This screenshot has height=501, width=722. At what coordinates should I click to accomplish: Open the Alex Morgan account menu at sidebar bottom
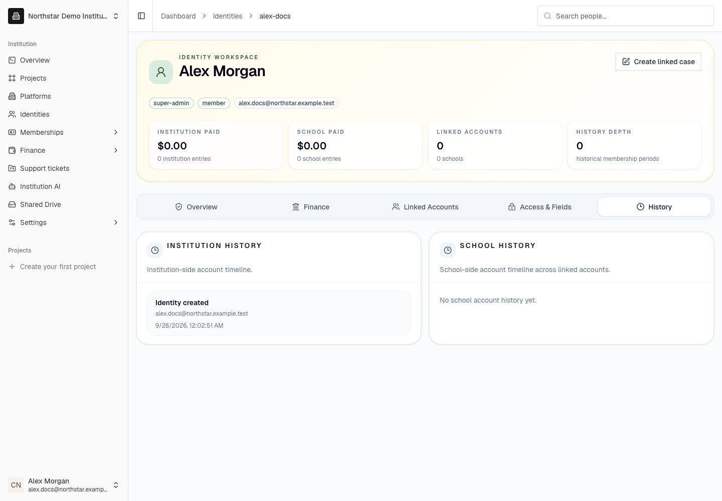coord(64,485)
